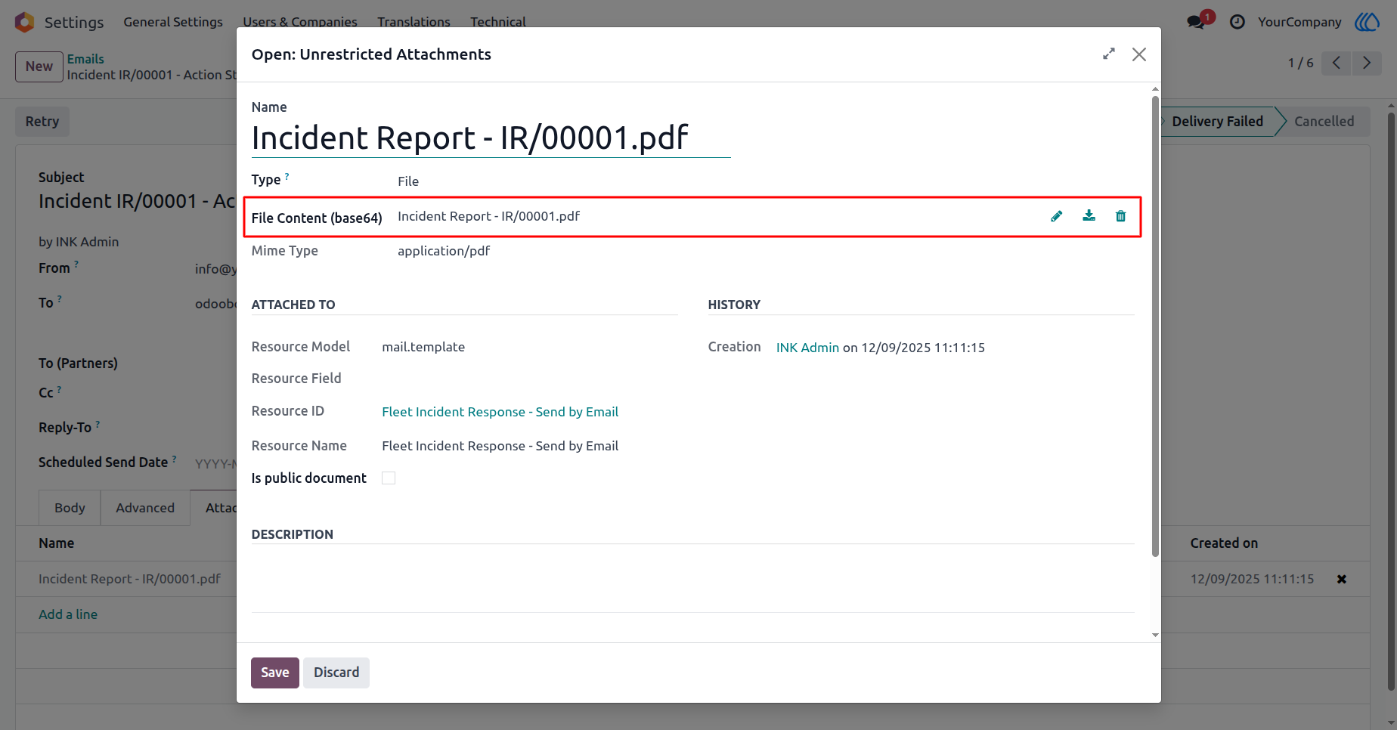This screenshot has height=730, width=1397.
Task: Create a New email record
Action: point(39,67)
